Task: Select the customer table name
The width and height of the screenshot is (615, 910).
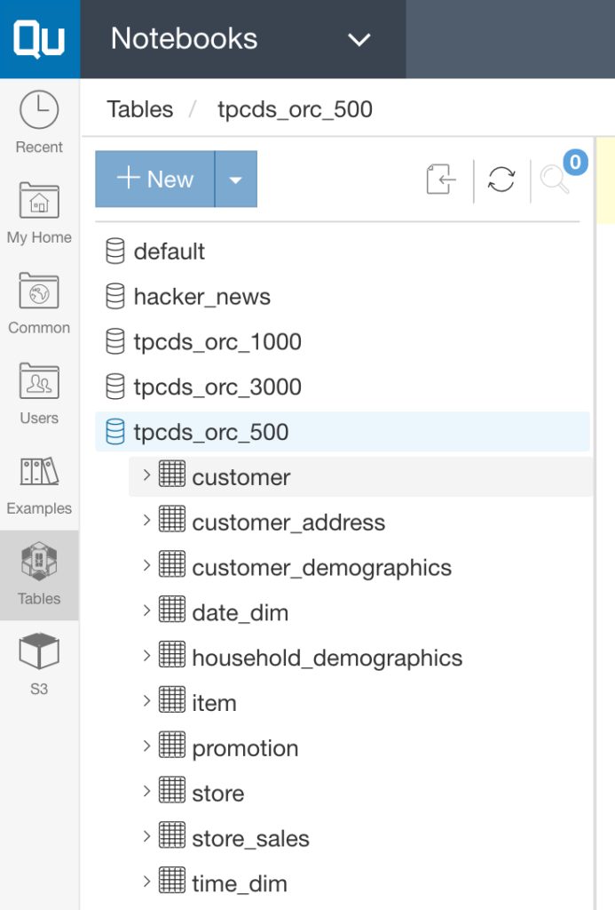Action: (241, 477)
